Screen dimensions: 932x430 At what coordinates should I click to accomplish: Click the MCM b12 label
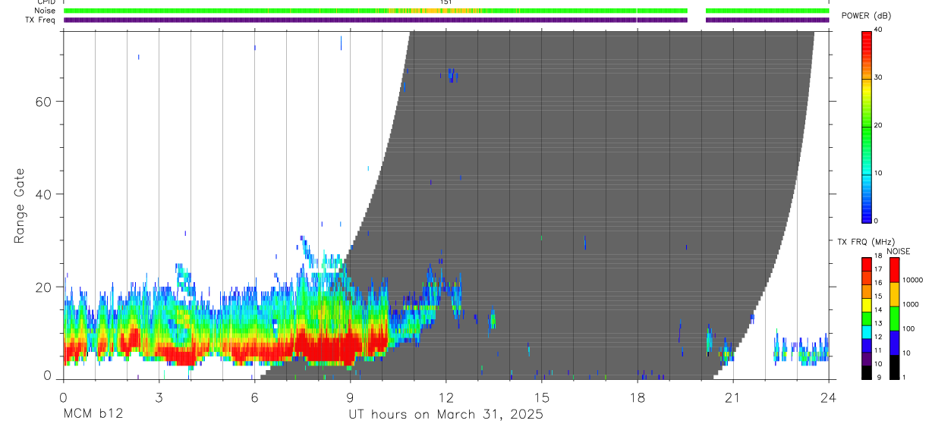click(93, 415)
